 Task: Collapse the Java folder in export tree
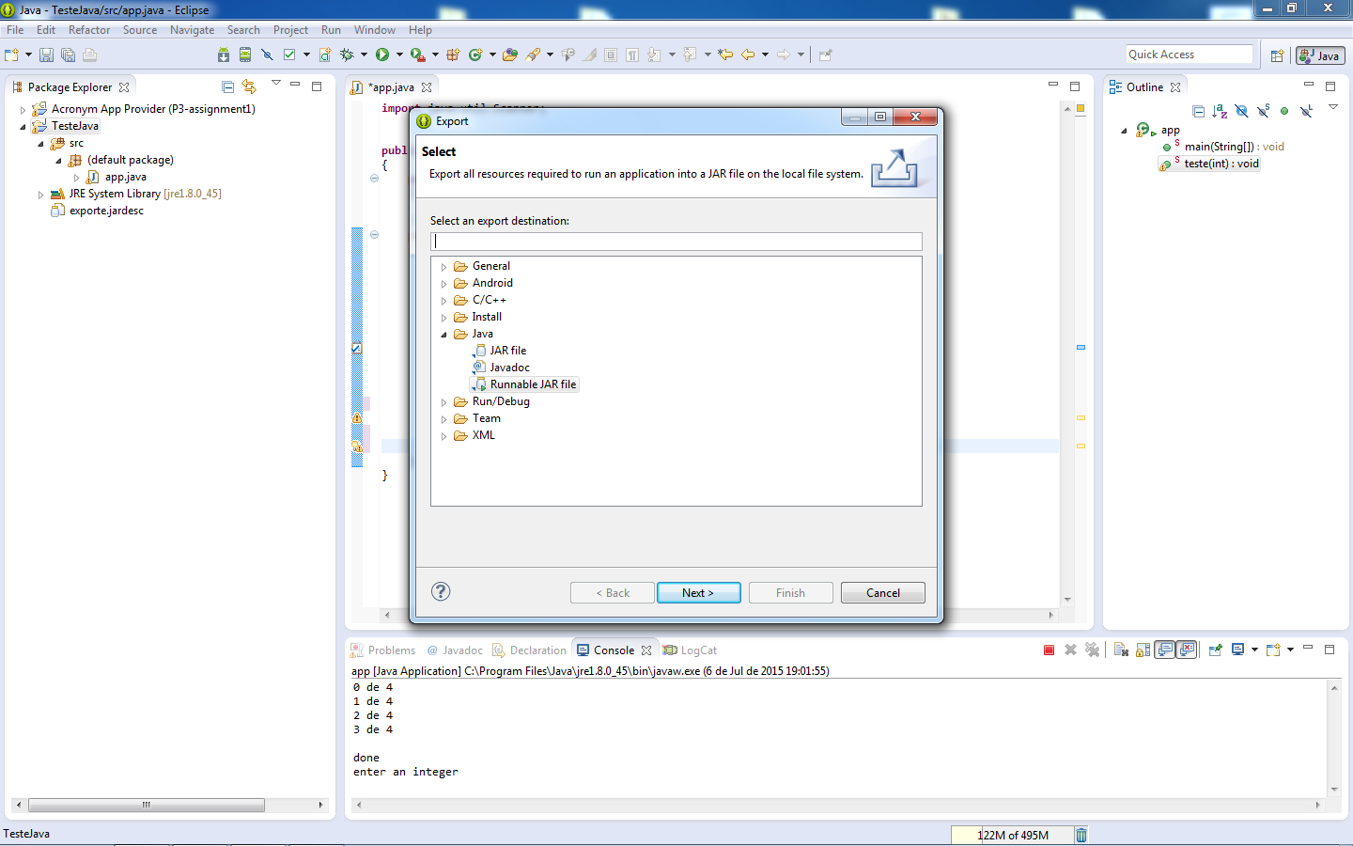(x=444, y=335)
